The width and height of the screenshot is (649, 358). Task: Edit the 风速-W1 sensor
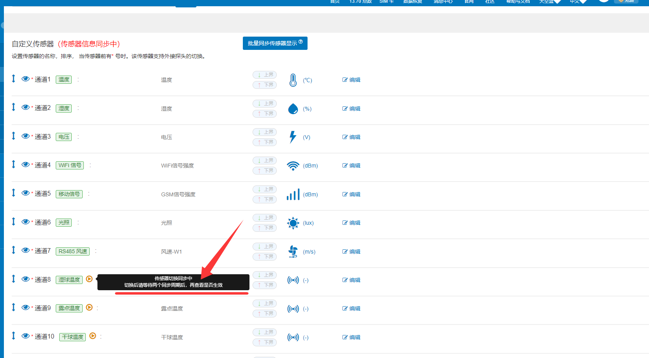[351, 252]
